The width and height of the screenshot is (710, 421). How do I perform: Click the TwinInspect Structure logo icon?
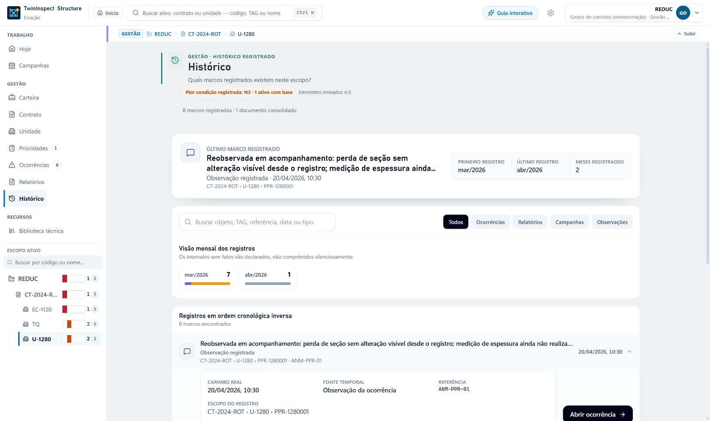(x=14, y=13)
